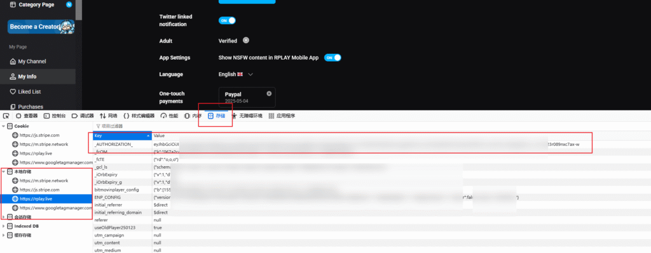Expand the 会话存储 session storage section
The image size is (651, 253).
tap(4, 217)
